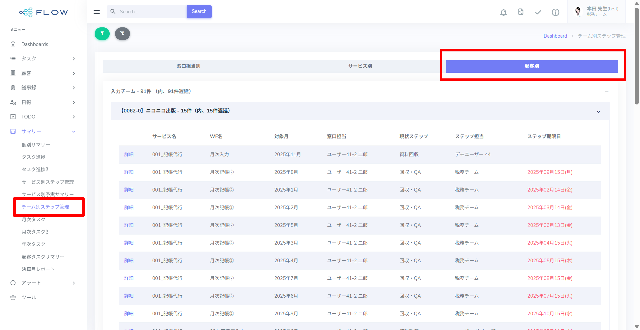Collapse the ニコニコ出版 customer group chevron

598,111
